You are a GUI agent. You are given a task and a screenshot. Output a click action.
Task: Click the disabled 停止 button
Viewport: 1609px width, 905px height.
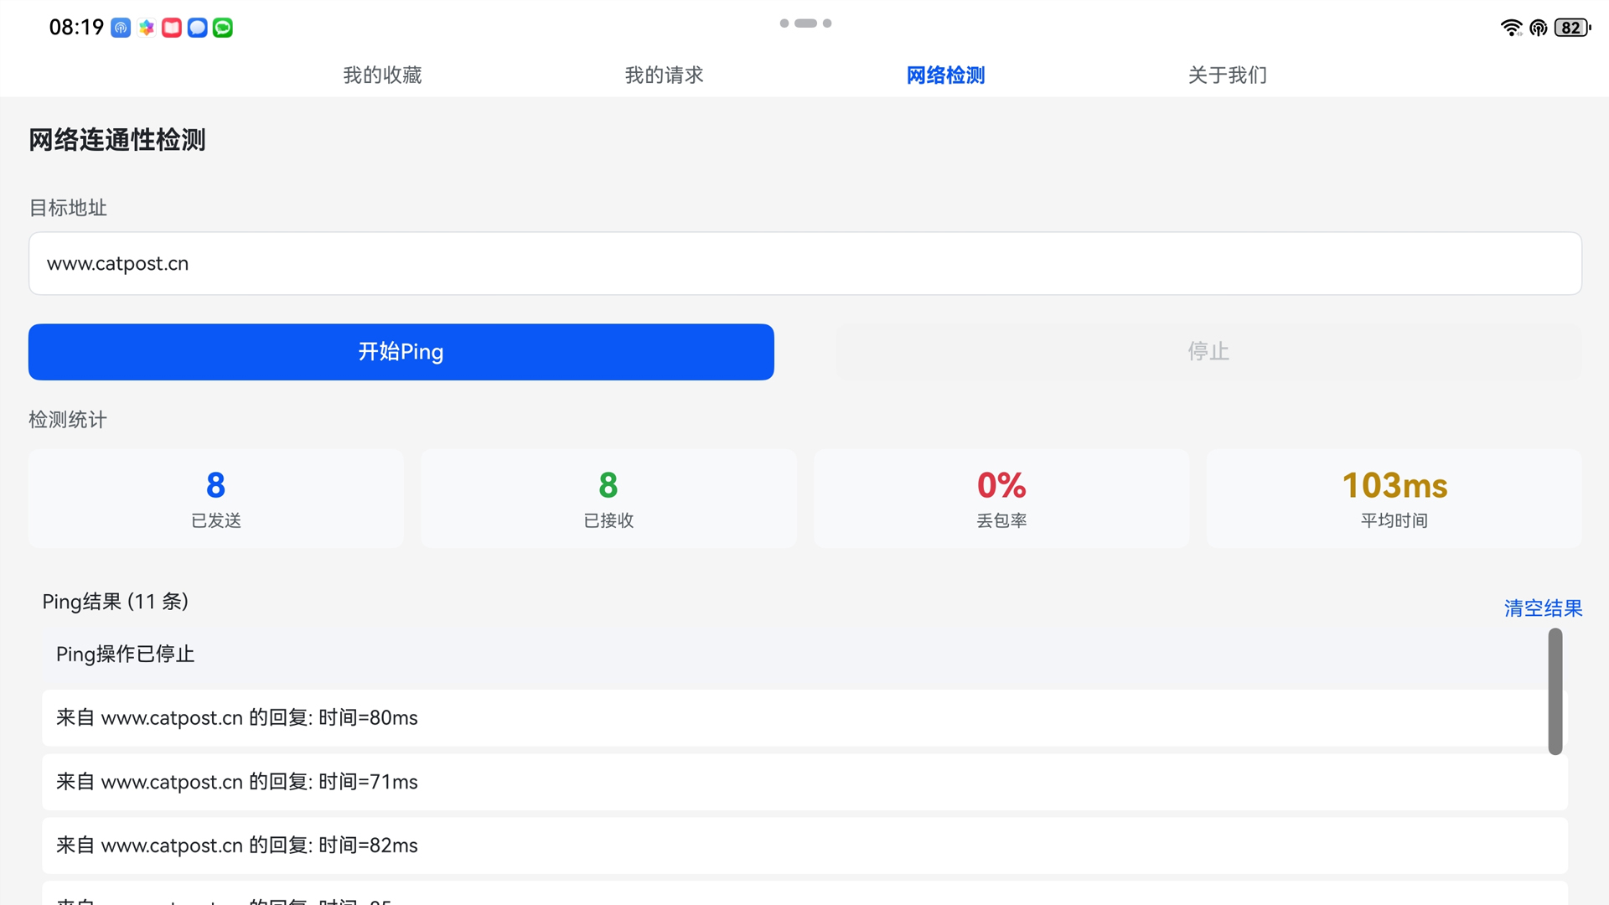(1208, 351)
